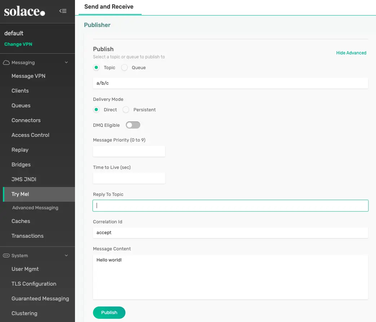Click the Change VPN link
The height and width of the screenshot is (322, 376).
click(x=18, y=44)
